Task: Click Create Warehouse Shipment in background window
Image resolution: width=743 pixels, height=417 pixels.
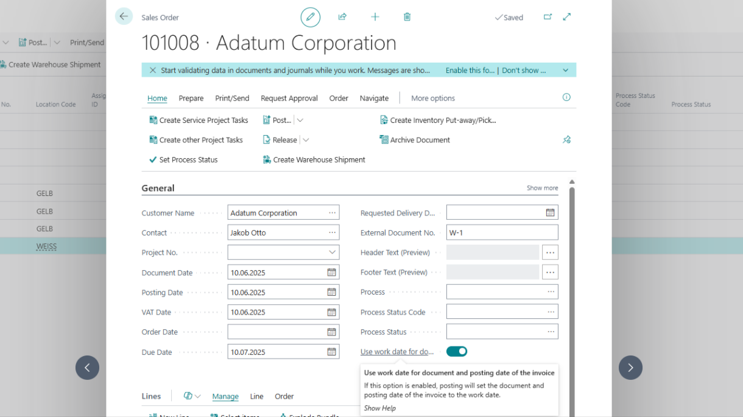Action: [50, 65]
